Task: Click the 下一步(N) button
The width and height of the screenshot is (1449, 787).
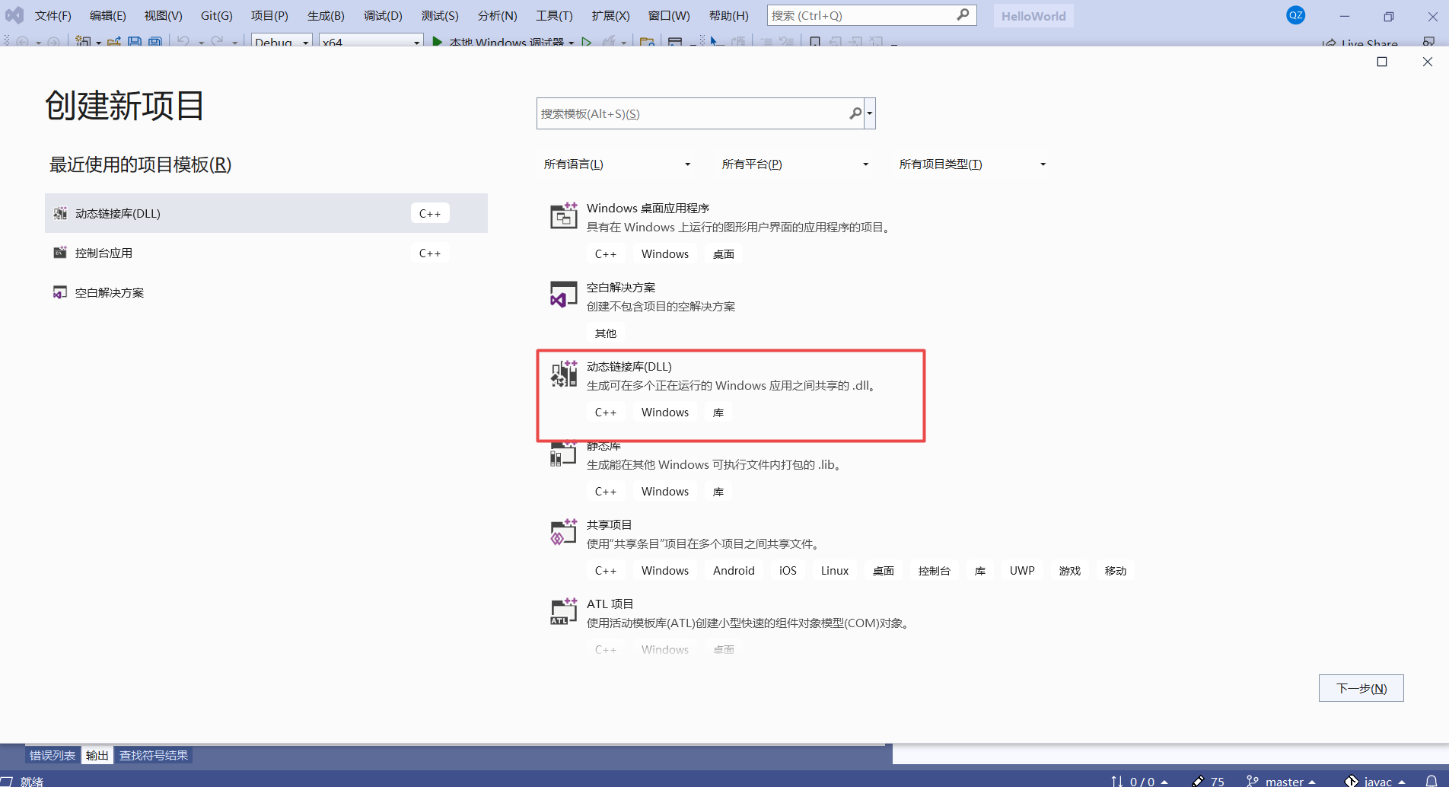Action: (x=1360, y=687)
